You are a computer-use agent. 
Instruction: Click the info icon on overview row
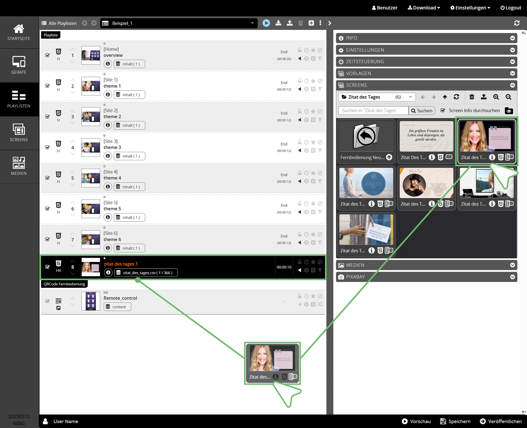108,64
